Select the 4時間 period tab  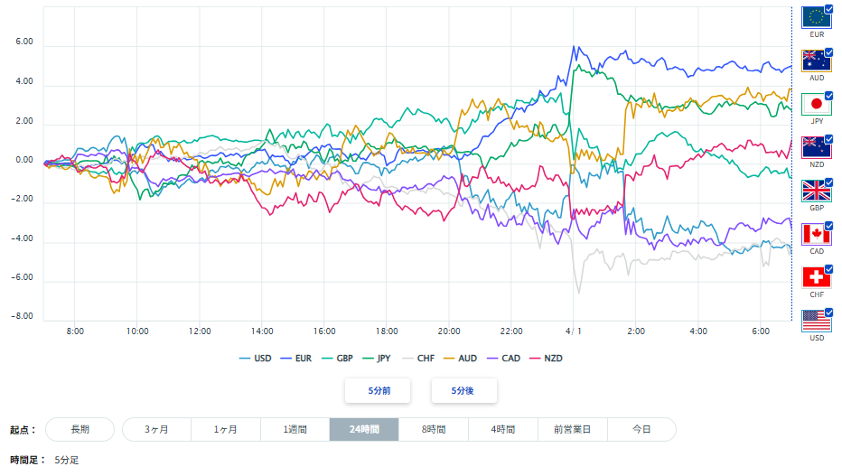click(x=502, y=429)
